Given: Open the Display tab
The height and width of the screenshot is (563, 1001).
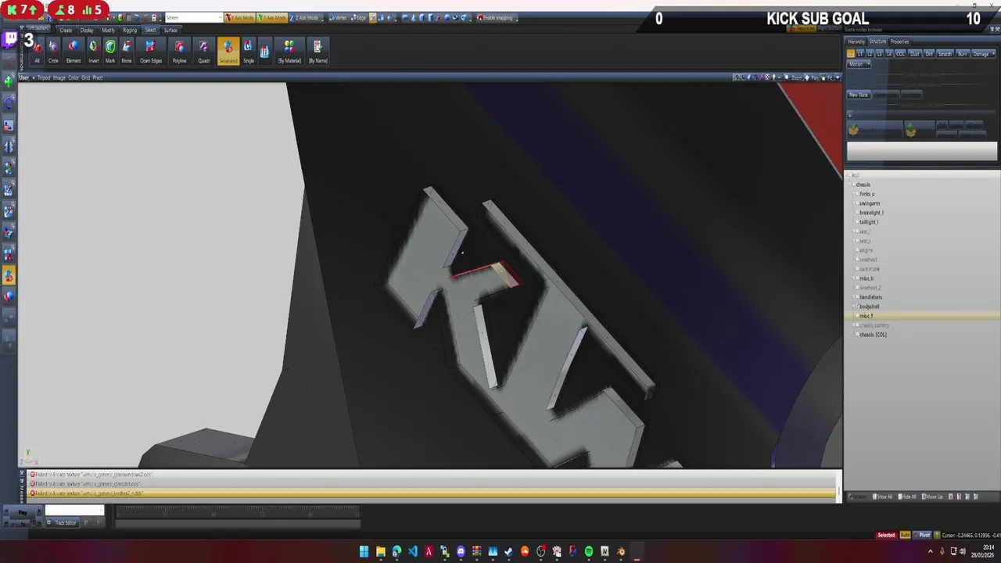Looking at the screenshot, I should pyautogui.click(x=87, y=30).
